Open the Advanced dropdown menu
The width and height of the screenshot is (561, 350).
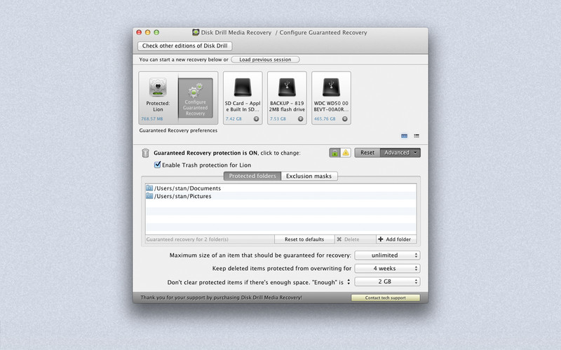pos(400,153)
